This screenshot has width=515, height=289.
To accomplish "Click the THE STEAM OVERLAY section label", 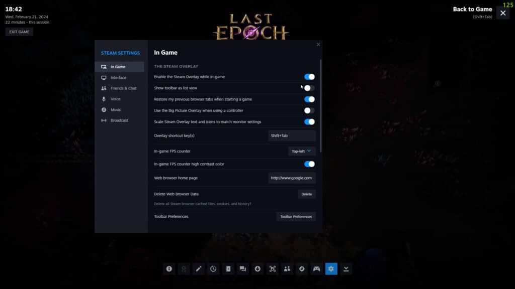I will point(176,66).
